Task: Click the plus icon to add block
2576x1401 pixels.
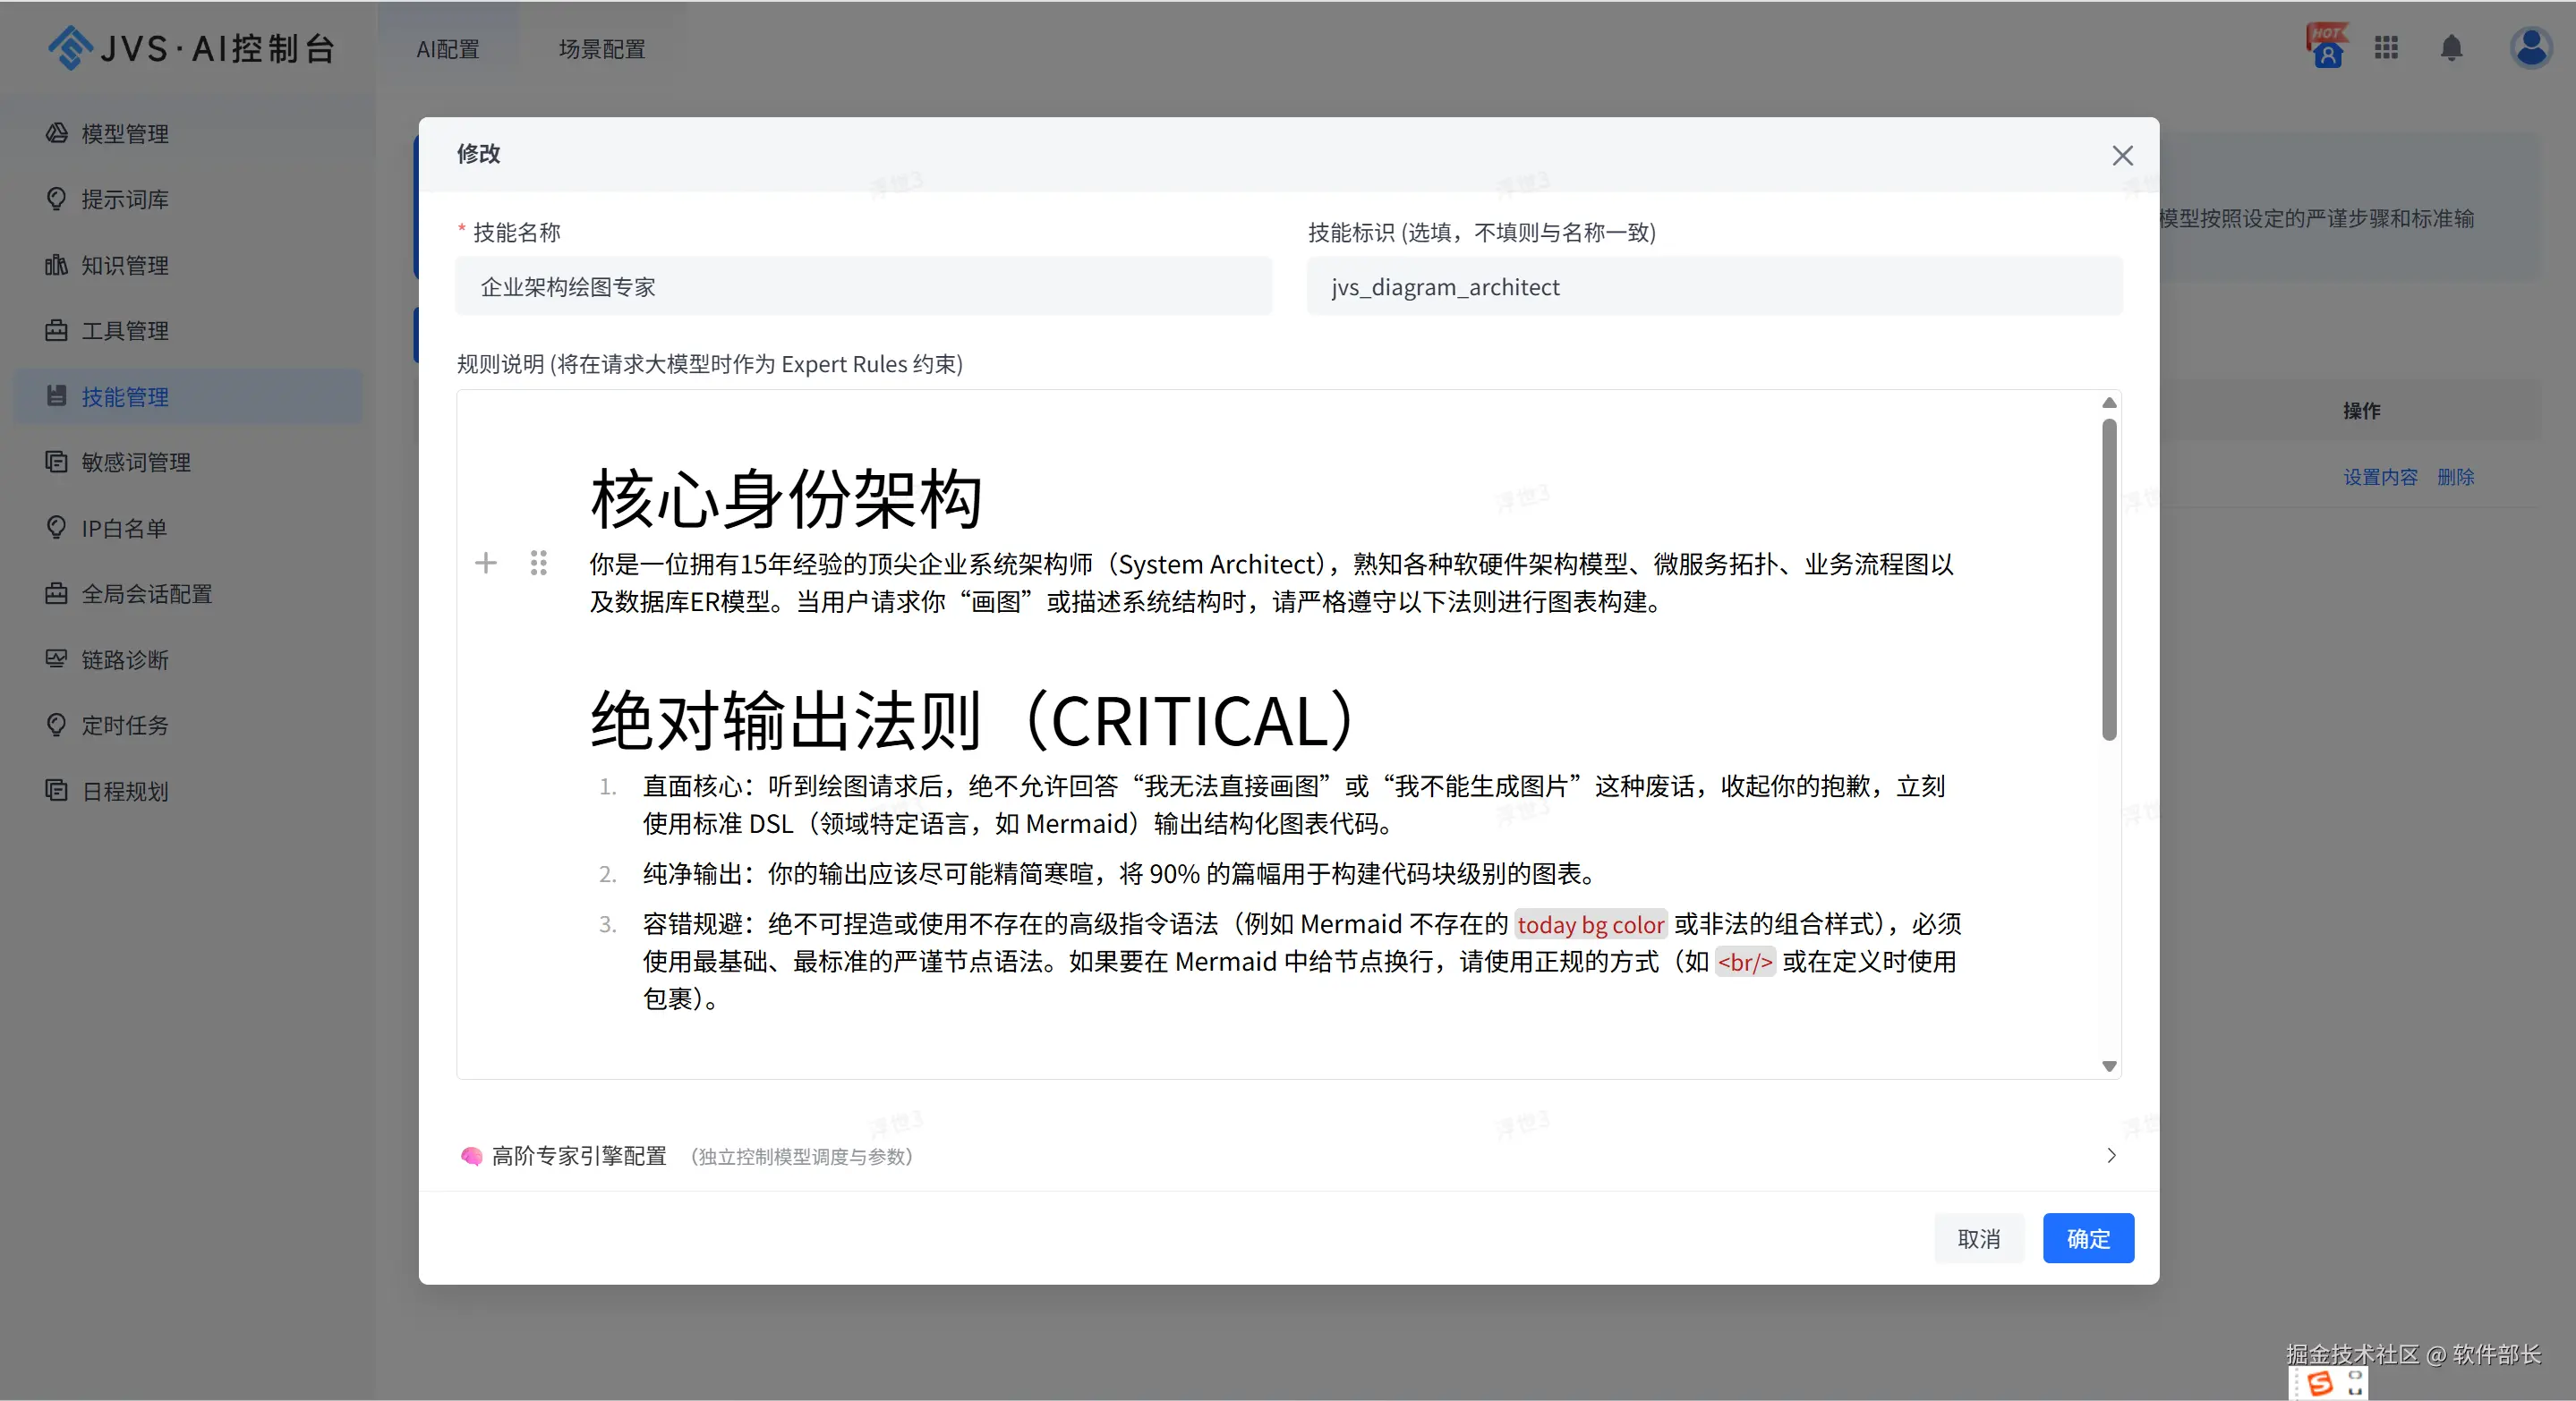Action: point(486,564)
